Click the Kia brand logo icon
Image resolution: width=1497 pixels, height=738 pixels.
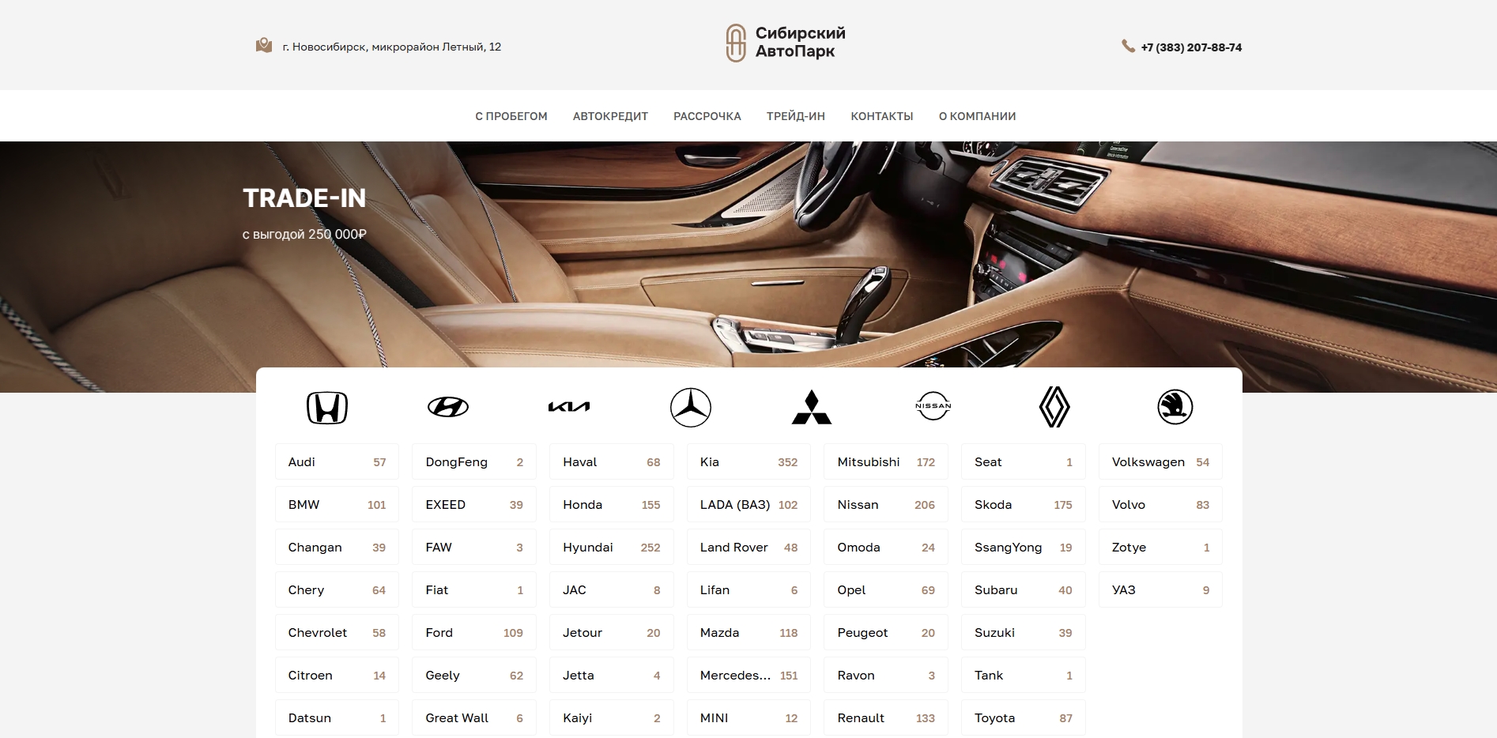pyautogui.click(x=569, y=407)
